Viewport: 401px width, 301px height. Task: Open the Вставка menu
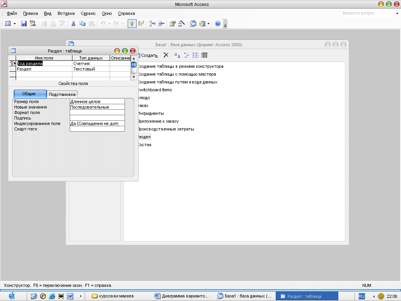point(66,13)
